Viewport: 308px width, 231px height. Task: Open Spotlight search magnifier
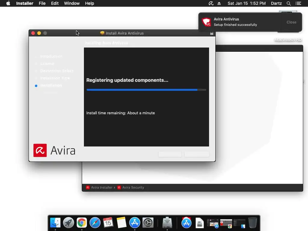click(x=288, y=3)
